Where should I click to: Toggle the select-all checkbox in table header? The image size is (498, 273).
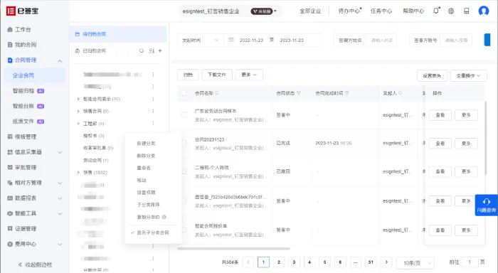tap(184, 92)
